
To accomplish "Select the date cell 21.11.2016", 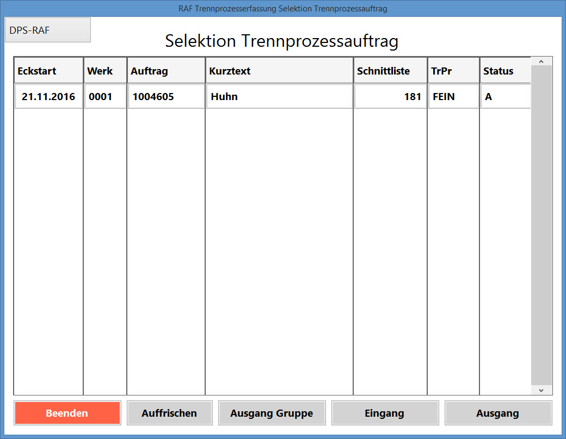I will [x=48, y=97].
